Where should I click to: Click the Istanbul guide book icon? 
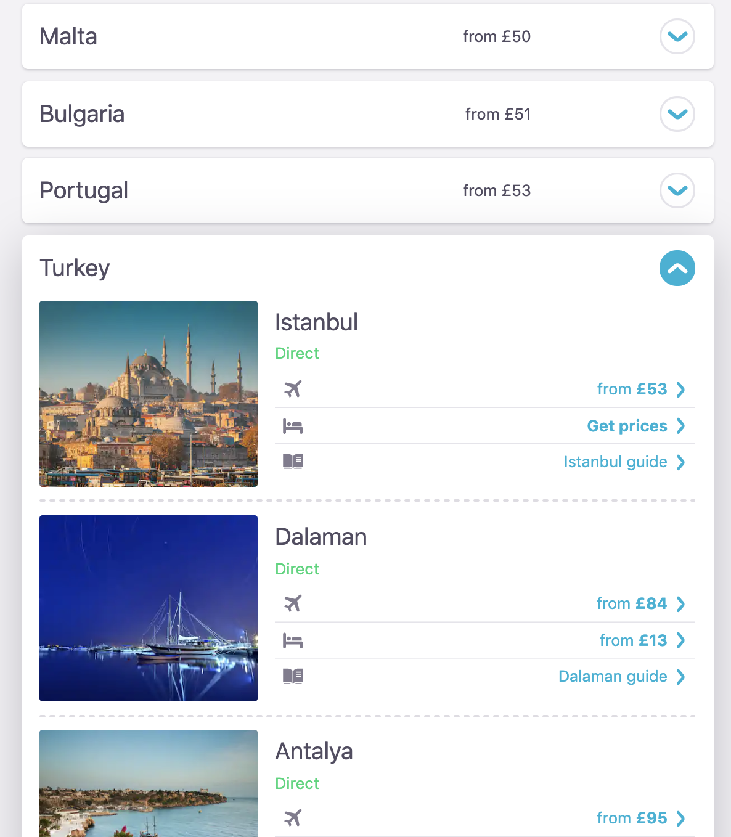click(x=293, y=462)
